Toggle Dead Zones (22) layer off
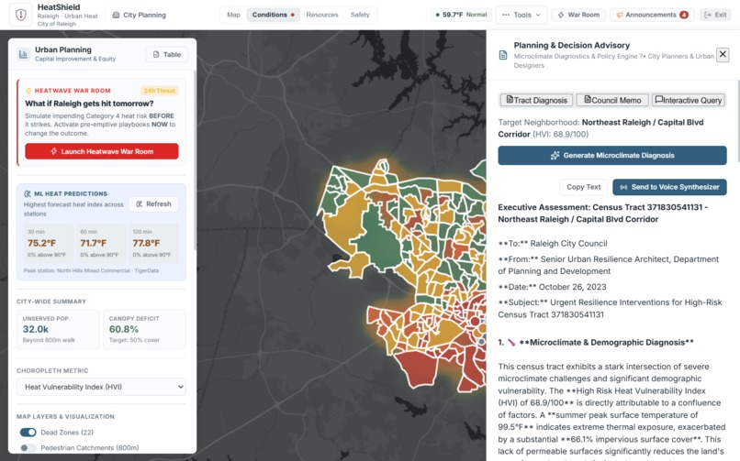This screenshot has width=740, height=461. [28, 433]
